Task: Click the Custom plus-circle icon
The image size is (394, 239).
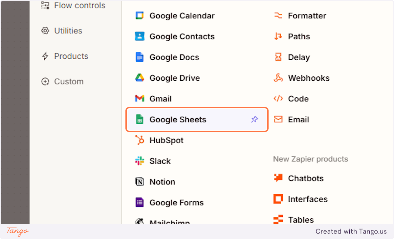Action: point(45,81)
